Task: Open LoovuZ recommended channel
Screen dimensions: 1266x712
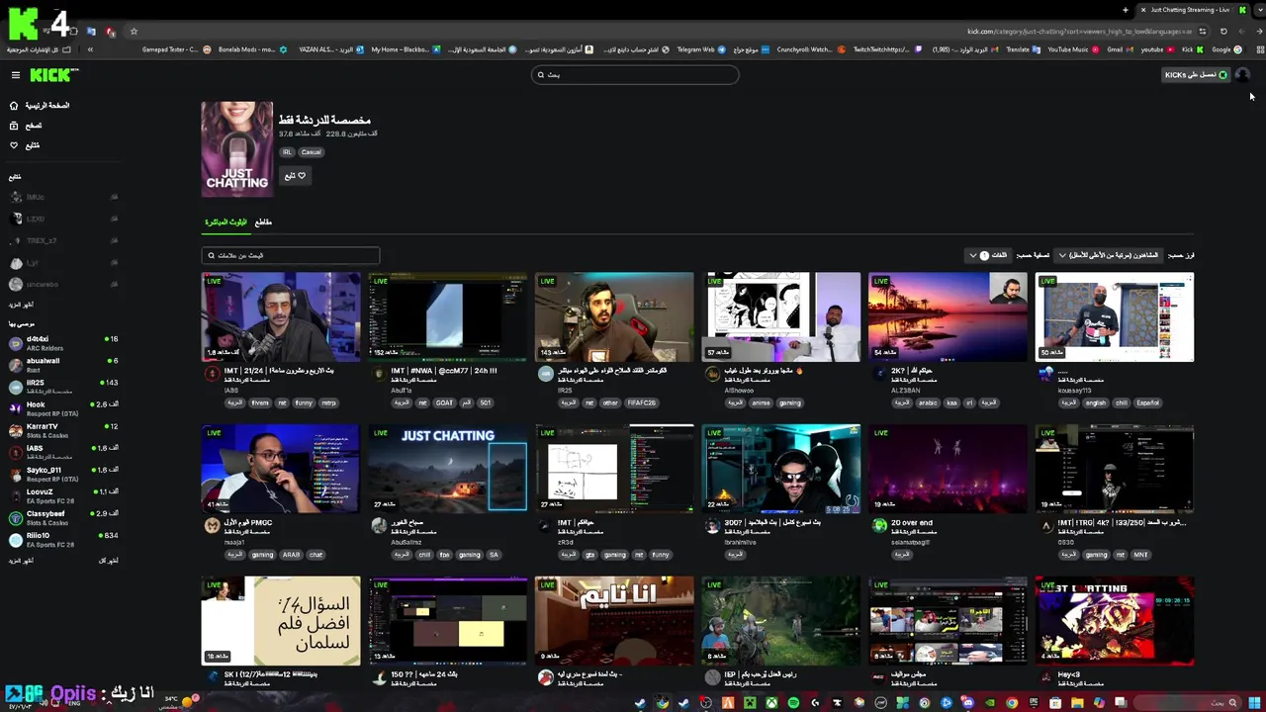Action: click(x=63, y=495)
